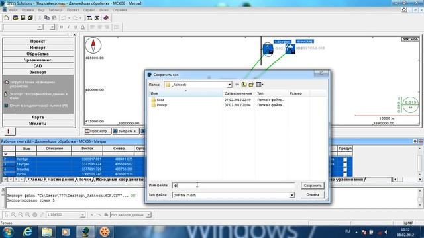The image size is (424, 238).
Task: Open Internet Explorer from the taskbar
Action: click(28, 232)
